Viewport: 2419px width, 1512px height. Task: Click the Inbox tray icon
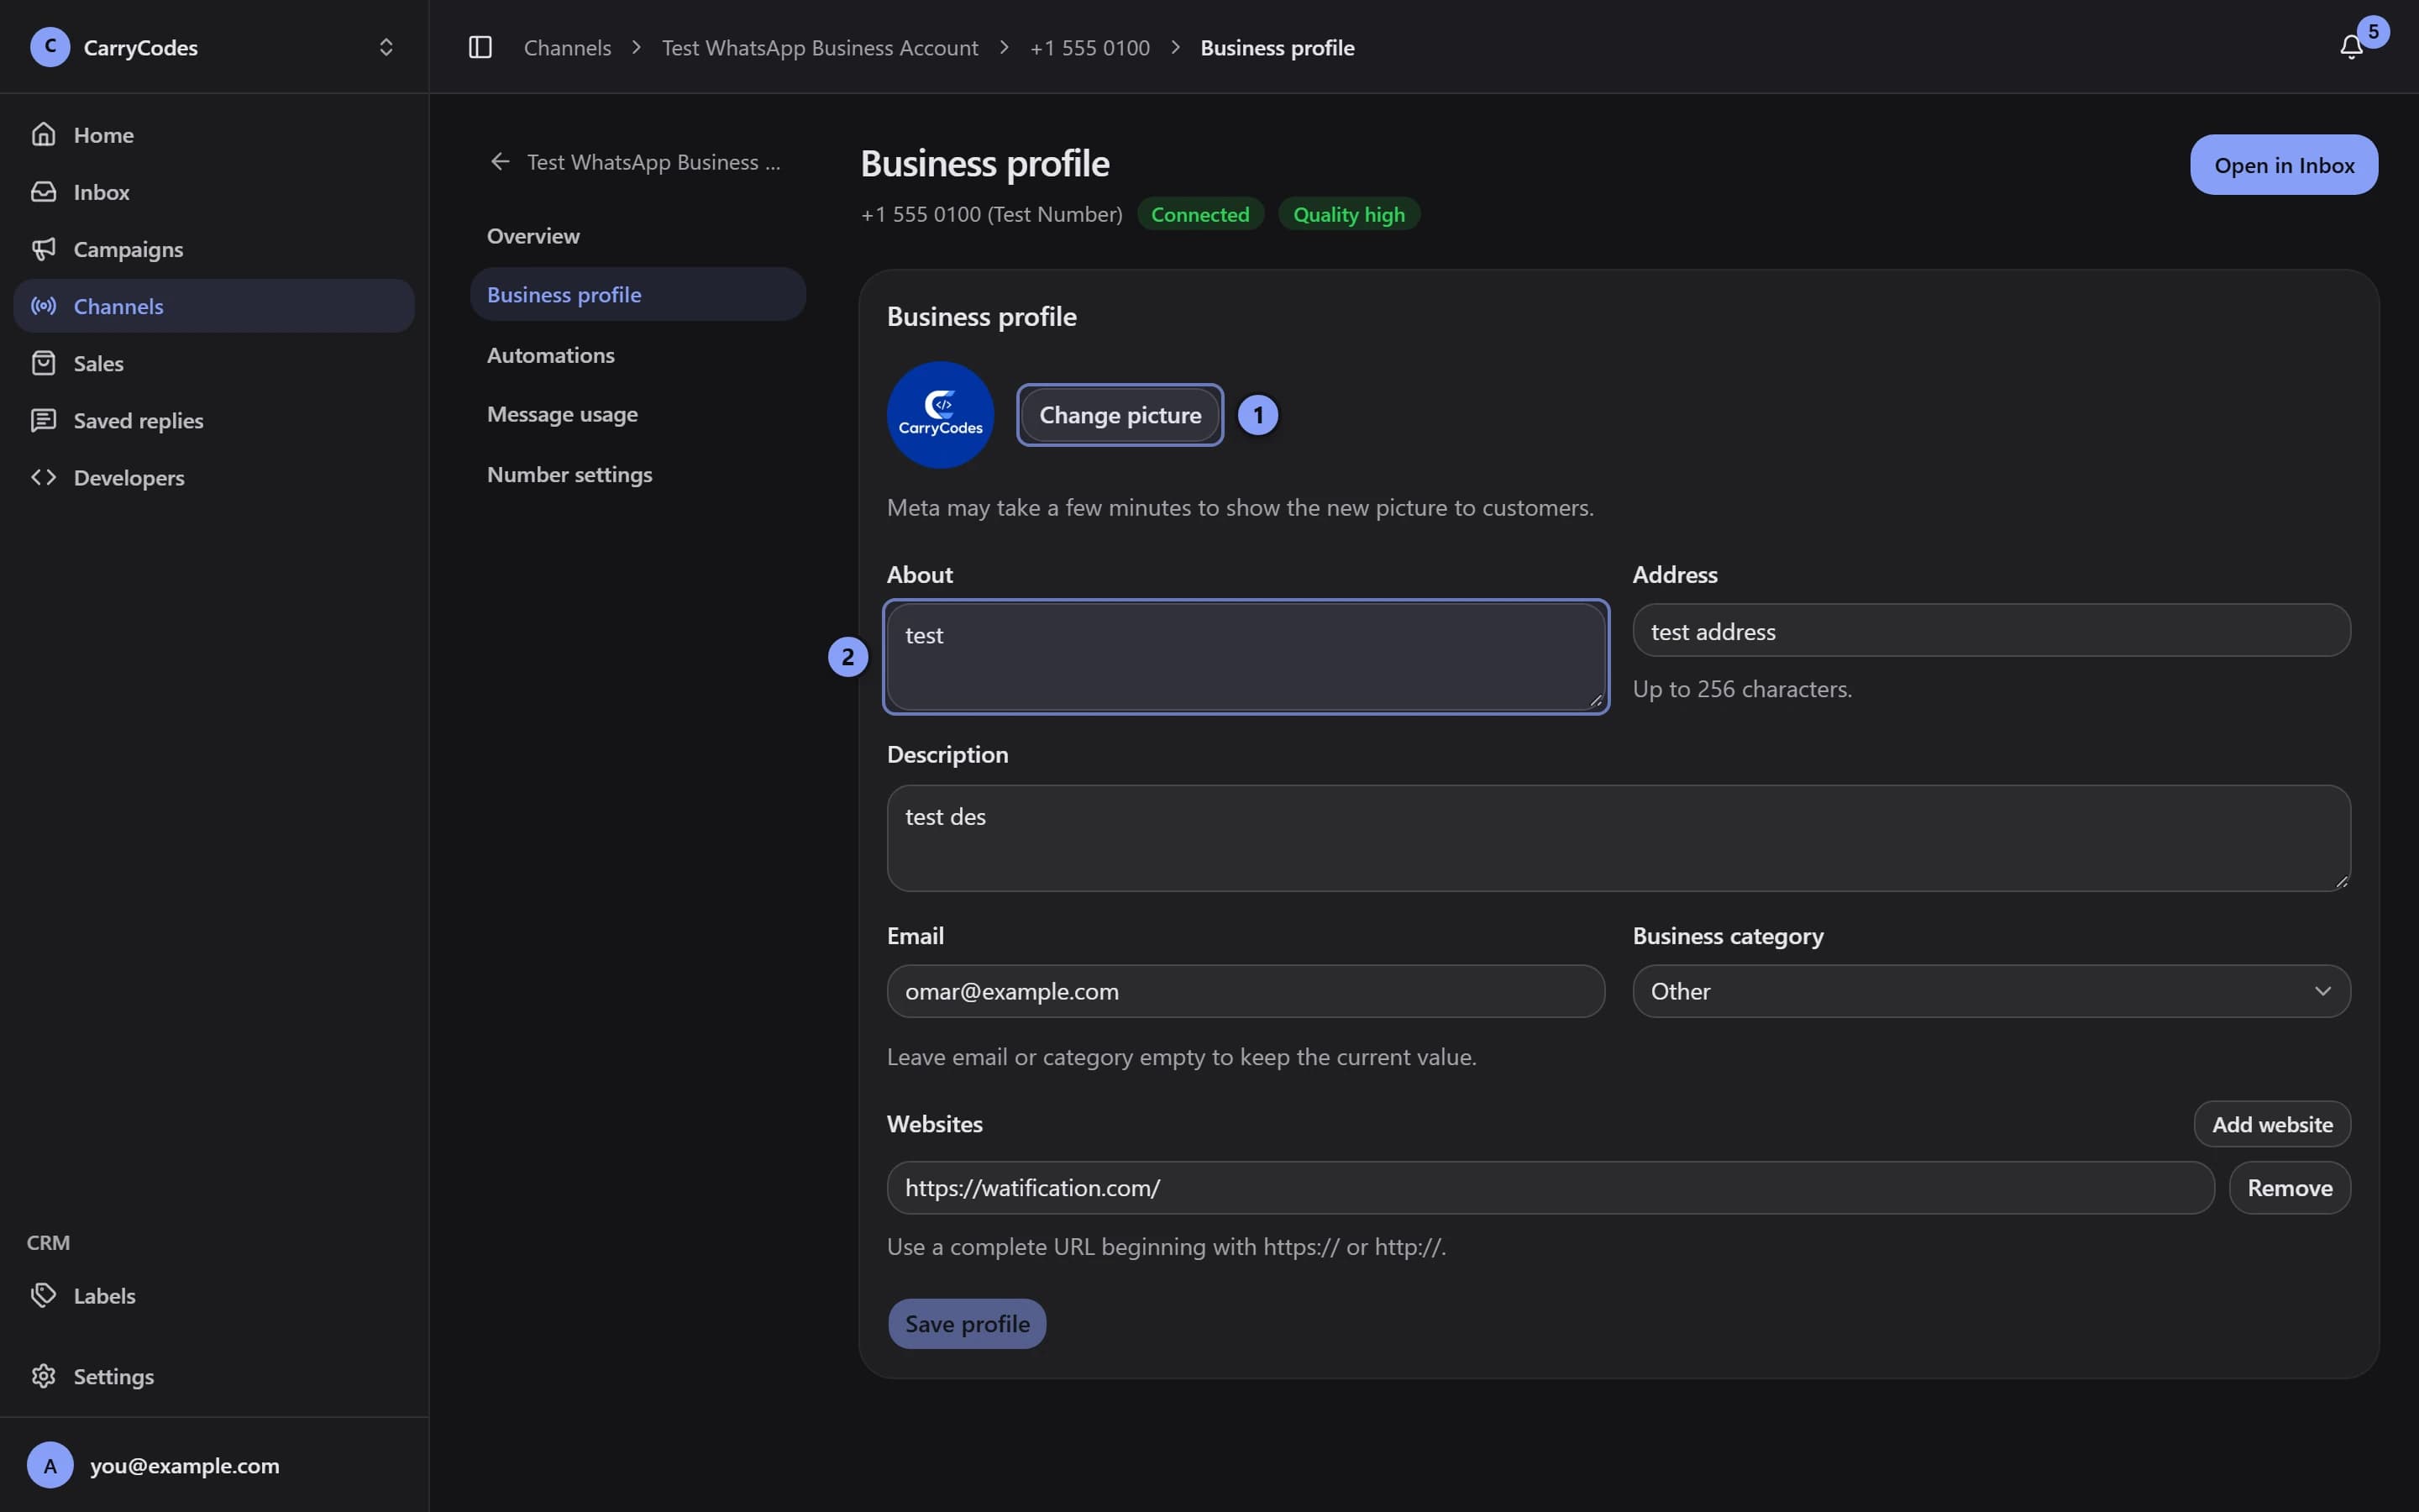coord(43,191)
